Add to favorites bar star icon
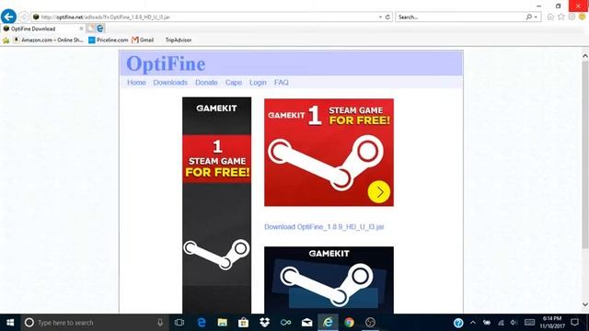This screenshot has width=589, height=331. tap(6, 40)
